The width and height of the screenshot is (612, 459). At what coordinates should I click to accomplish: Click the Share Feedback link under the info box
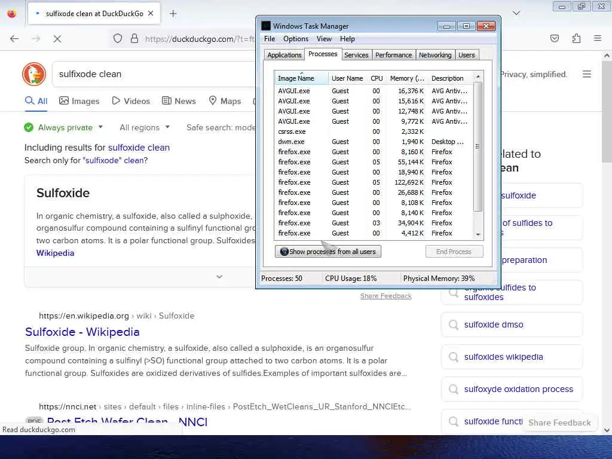tap(385, 296)
